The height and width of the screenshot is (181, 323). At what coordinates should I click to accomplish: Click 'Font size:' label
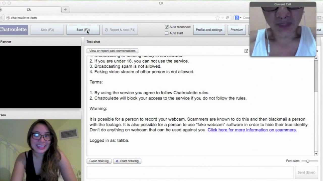[293, 161]
